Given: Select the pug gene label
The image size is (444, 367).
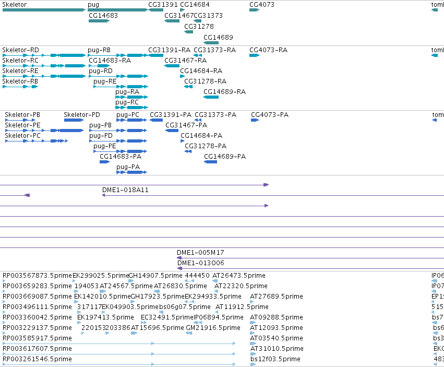Looking at the screenshot, I should click(x=93, y=5).
